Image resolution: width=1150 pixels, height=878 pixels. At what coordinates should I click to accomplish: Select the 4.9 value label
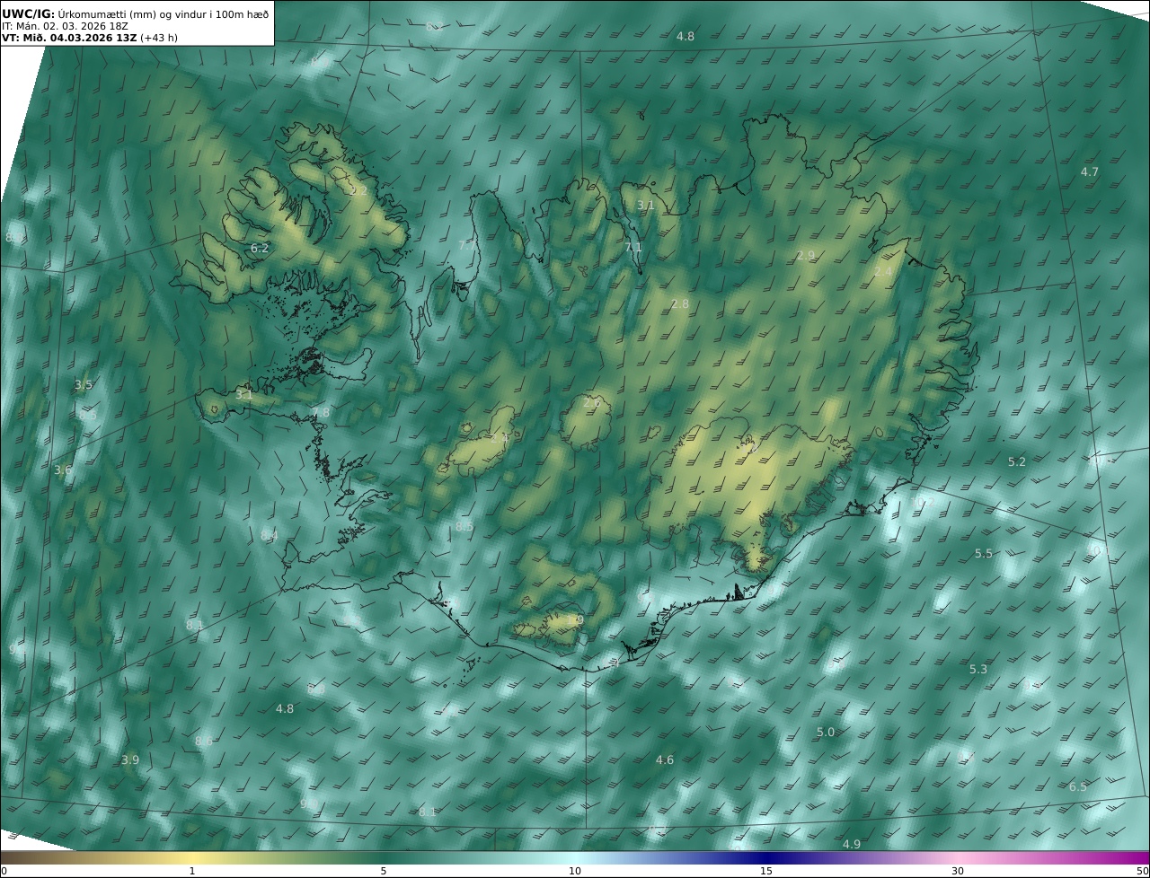click(852, 845)
